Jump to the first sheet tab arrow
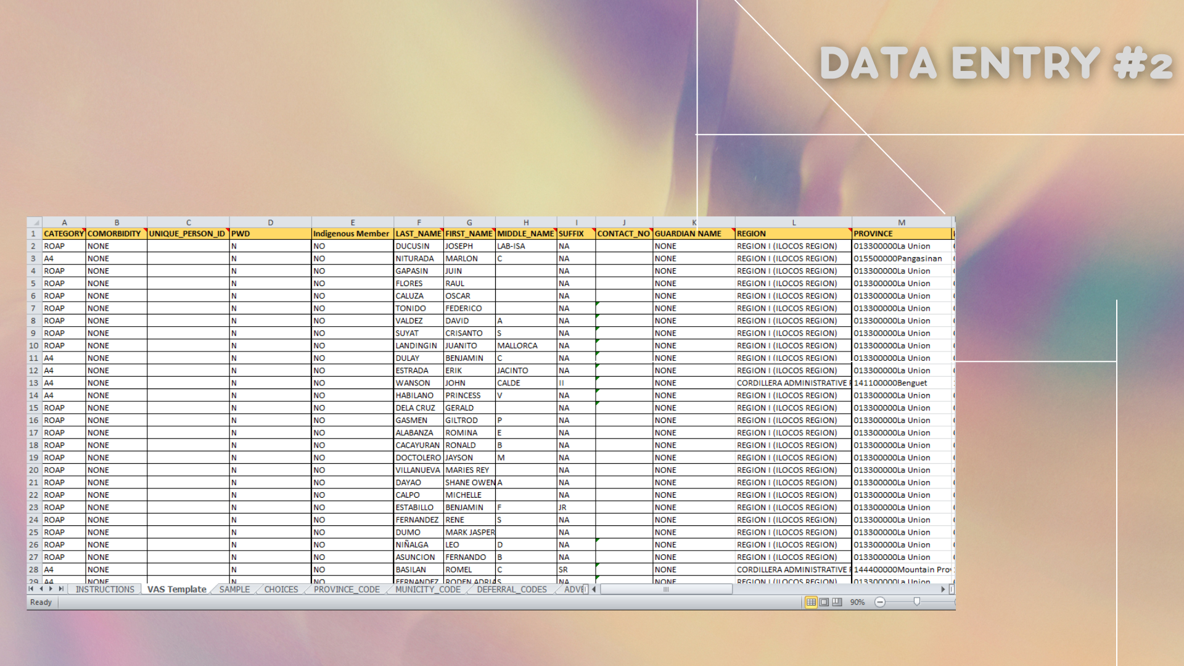 (x=31, y=589)
